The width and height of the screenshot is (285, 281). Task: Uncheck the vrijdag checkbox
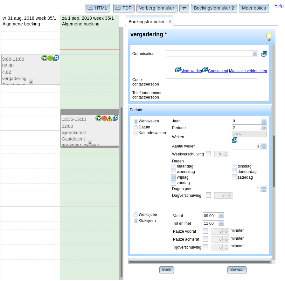tap(174, 177)
